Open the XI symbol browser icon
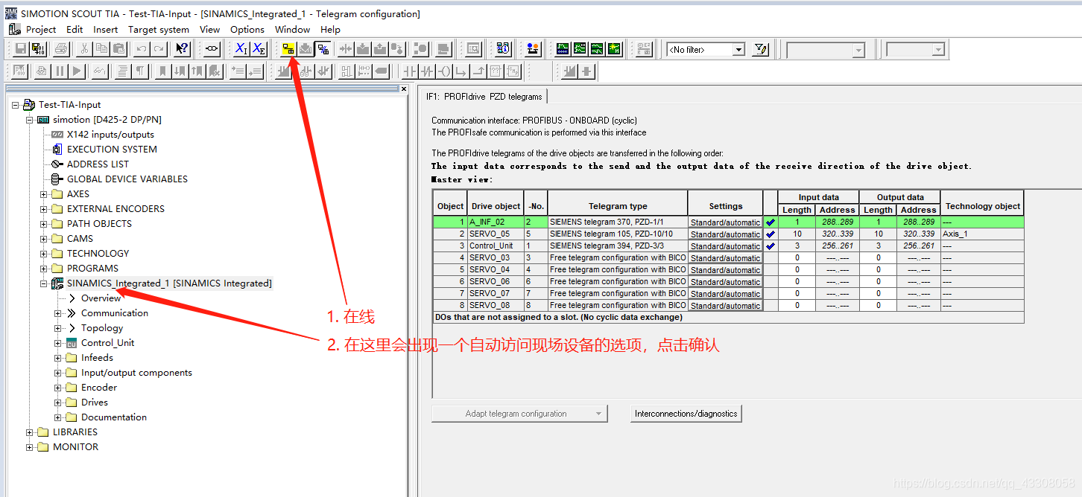Screen dimensions: 1082x497 (x=241, y=49)
